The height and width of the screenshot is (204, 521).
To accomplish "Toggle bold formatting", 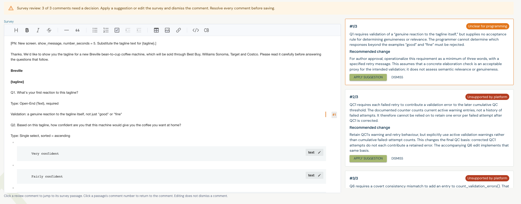I will pos(27,30).
